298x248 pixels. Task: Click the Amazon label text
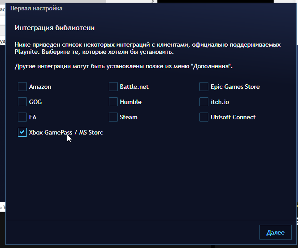click(x=40, y=87)
